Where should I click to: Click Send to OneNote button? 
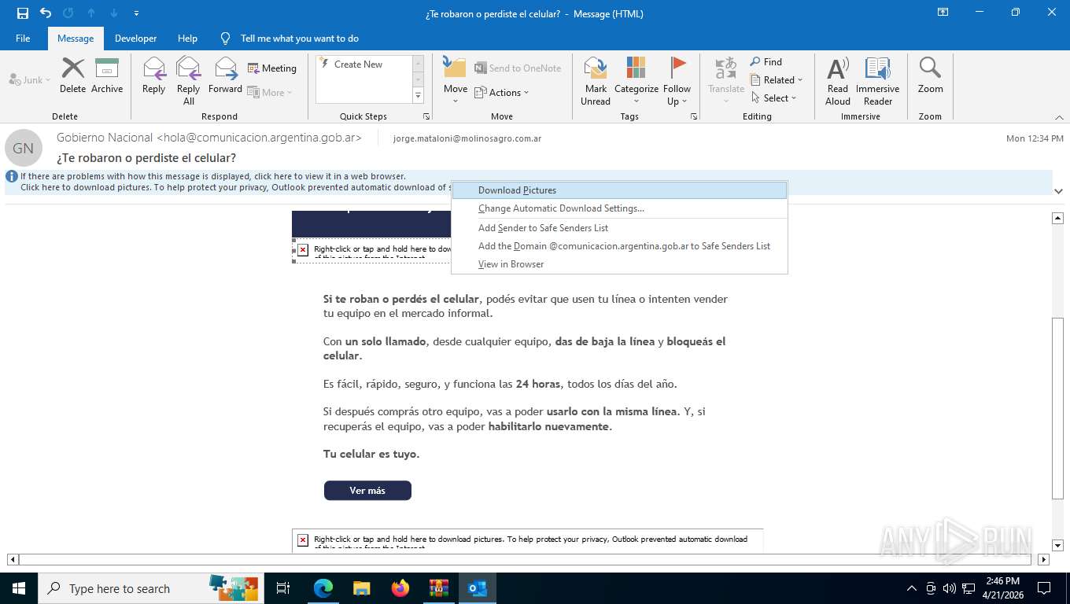[x=518, y=68]
